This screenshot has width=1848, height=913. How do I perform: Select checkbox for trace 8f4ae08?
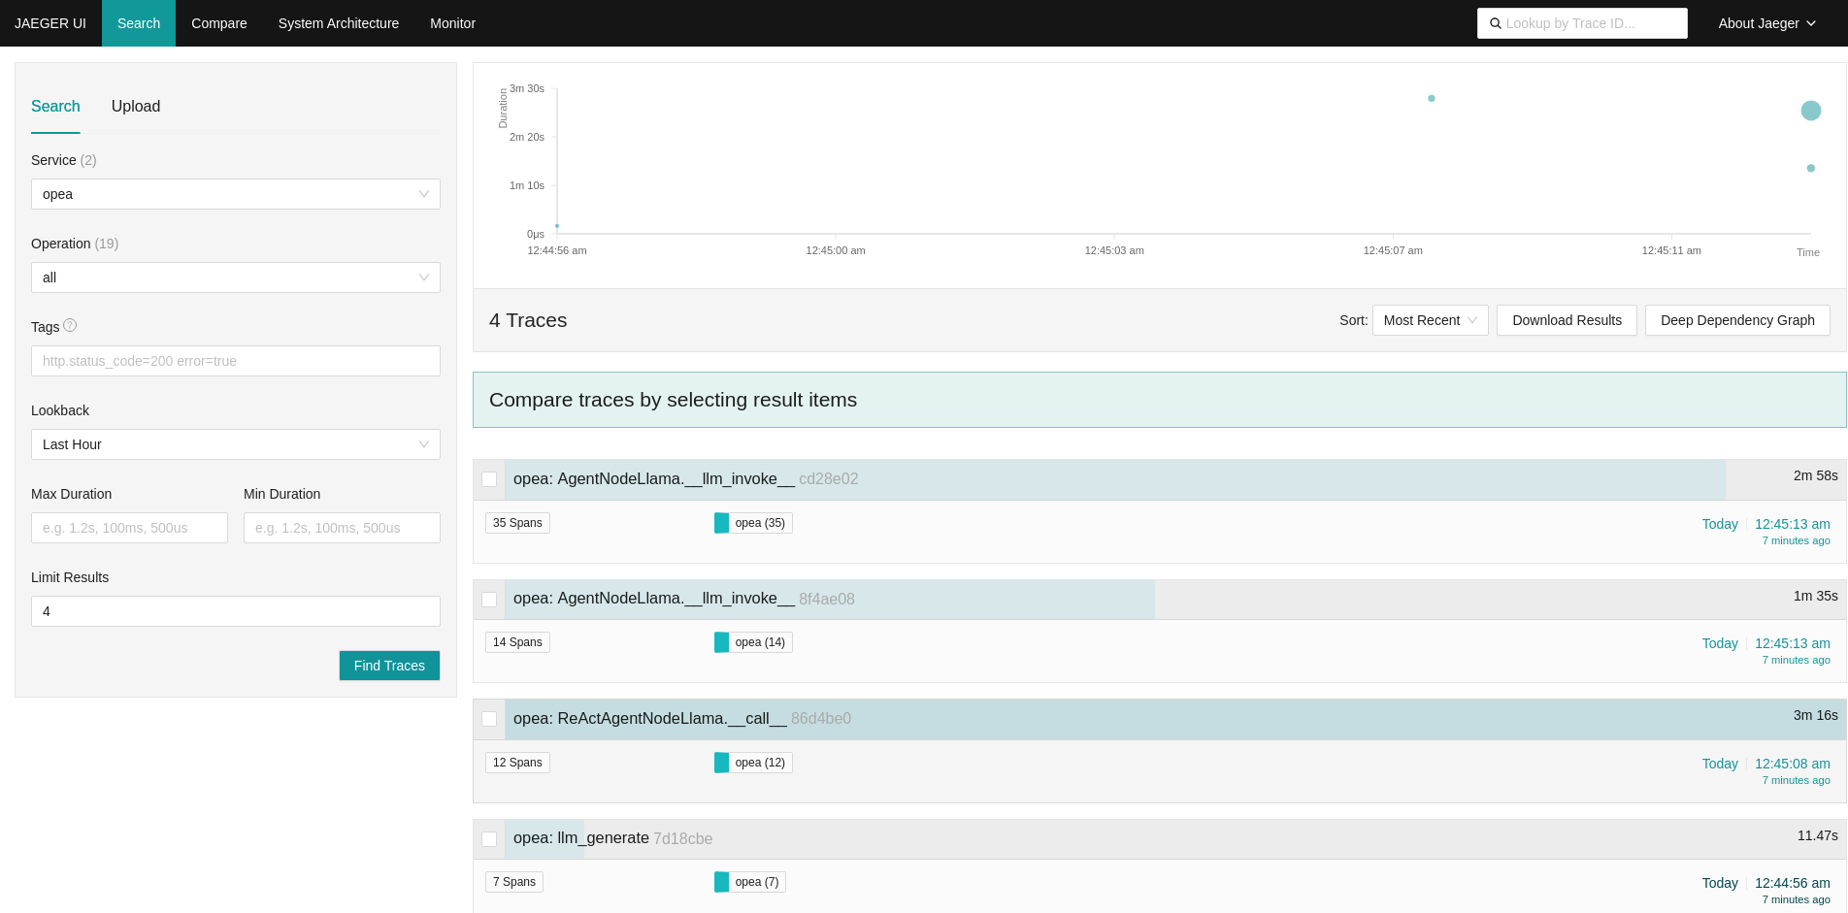489,600
